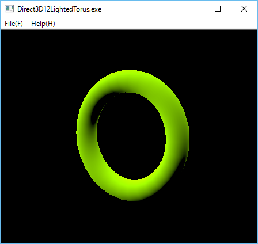The image size is (258, 244).
Task: Open the Help(H) menu
Action: pos(43,24)
